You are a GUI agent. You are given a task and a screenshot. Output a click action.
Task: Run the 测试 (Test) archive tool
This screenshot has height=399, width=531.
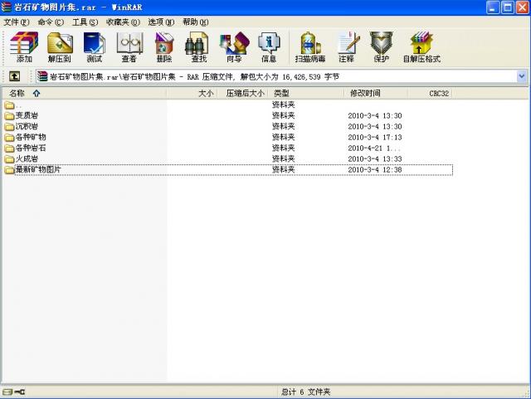94,47
